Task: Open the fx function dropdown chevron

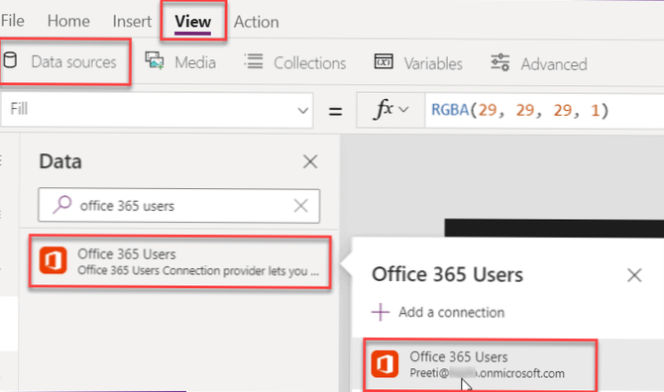Action: [404, 110]
